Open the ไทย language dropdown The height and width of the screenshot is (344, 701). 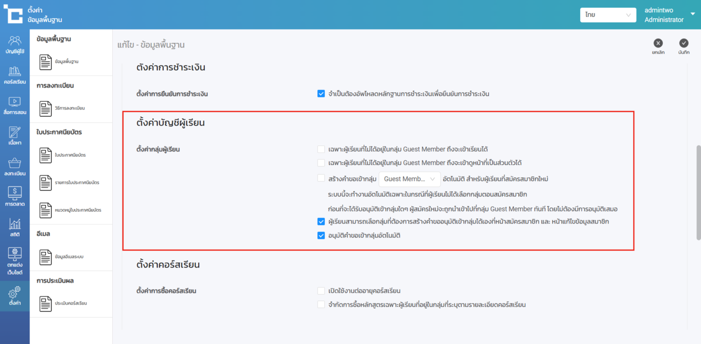tap(608, 15)
